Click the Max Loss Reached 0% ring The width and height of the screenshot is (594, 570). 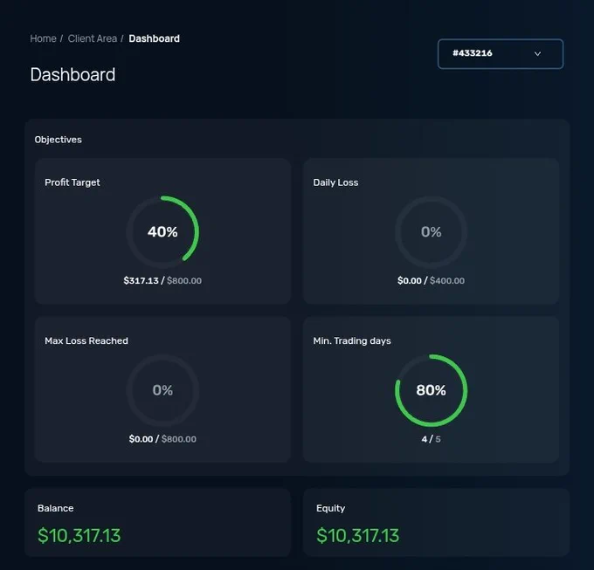click(x=162, y=390)
